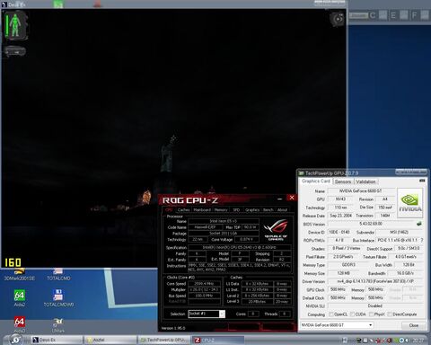
Task: Click the Memory Size value in GPU-Z
Action: coord(343,273)
